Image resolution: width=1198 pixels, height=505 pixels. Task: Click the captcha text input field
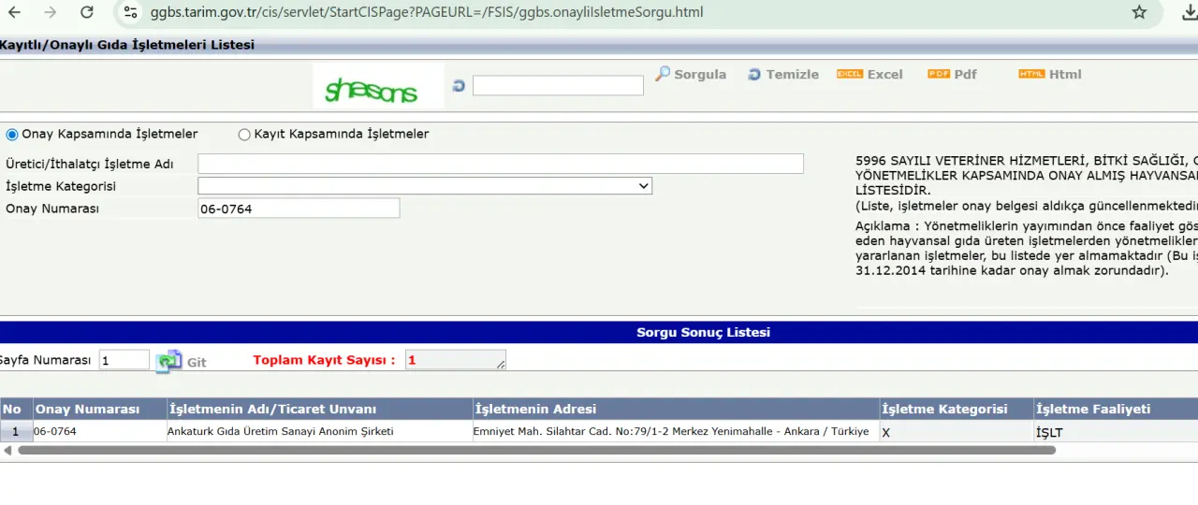(558, 85)
